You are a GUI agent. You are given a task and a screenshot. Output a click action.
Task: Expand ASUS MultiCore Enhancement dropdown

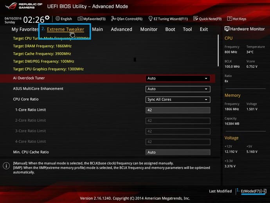pyautogui.click(x=178, y=89)
